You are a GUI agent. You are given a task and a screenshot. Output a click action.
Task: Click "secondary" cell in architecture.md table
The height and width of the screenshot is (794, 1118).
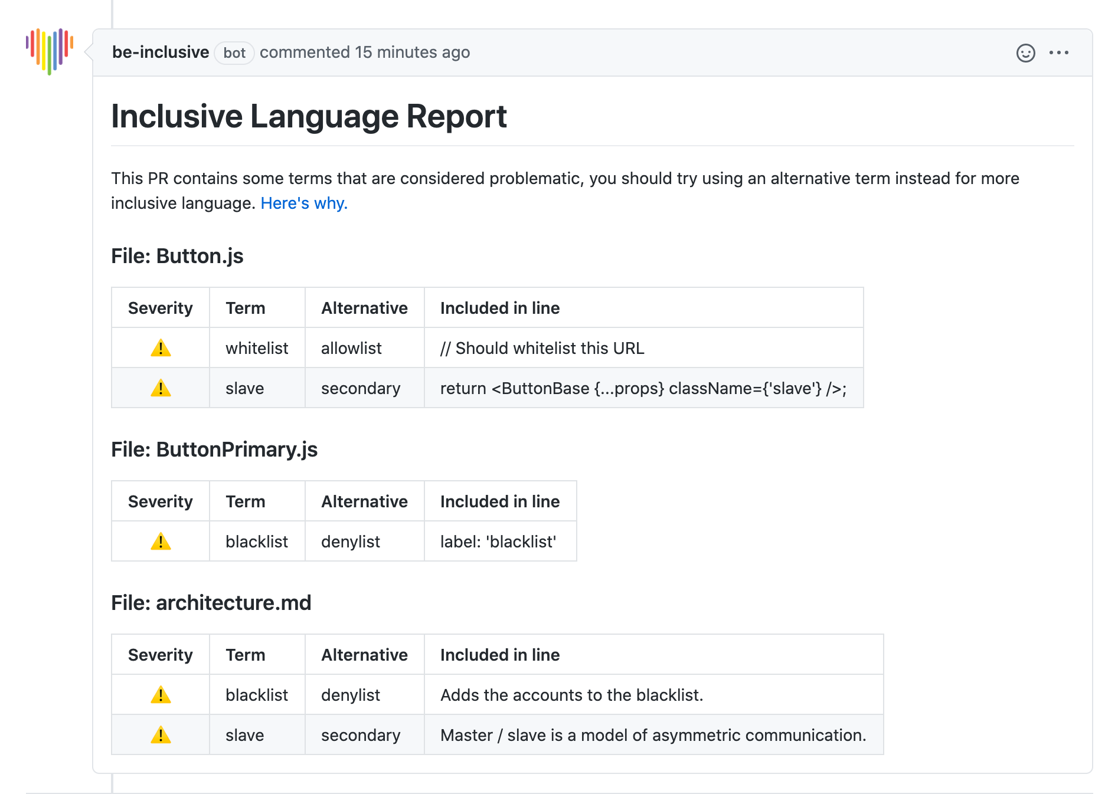(x=365, y=735)
